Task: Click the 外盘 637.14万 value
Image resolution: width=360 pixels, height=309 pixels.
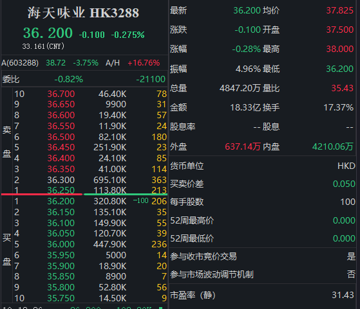Action: (x=243, y=147)
